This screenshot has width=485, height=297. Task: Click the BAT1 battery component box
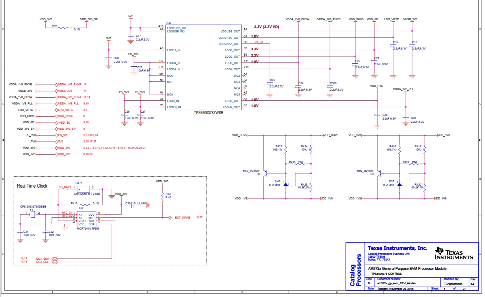(83, 189)
